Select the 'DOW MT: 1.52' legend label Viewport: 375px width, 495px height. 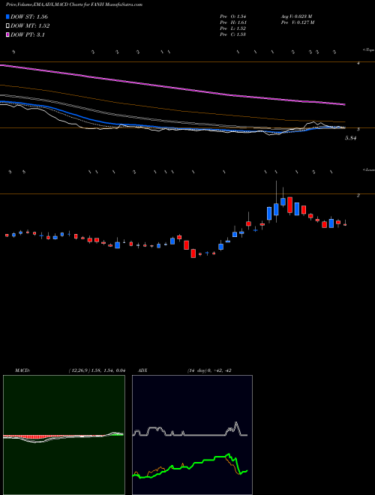tap(30, 26)
